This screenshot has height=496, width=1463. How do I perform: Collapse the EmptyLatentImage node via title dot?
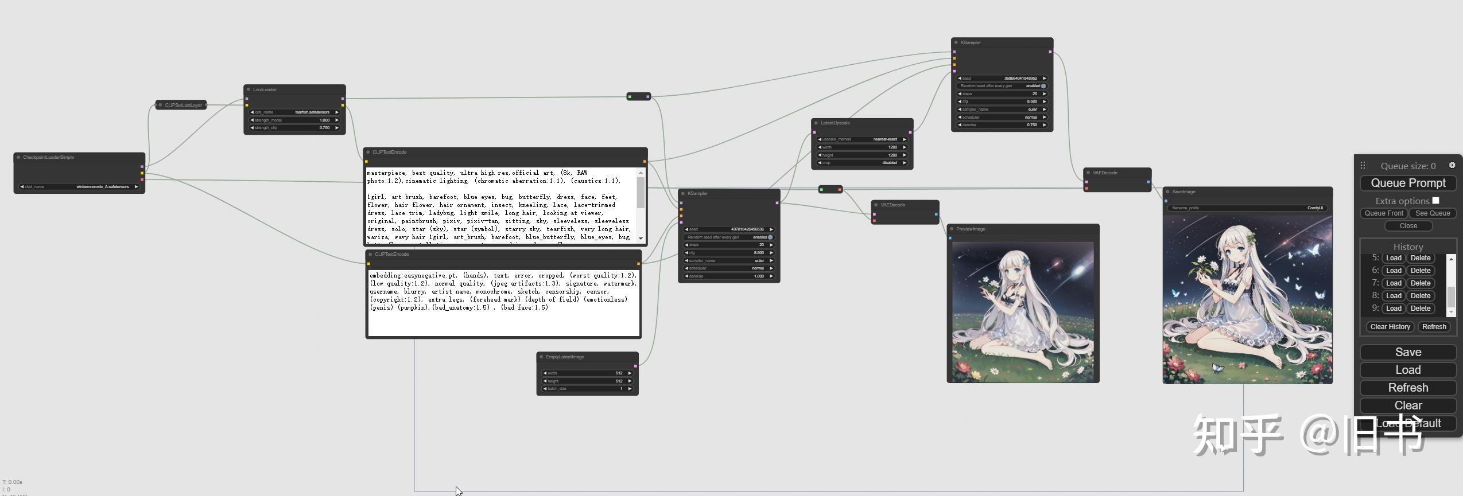click(541, 357)
